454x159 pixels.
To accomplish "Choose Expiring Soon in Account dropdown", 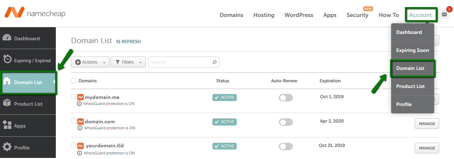I will [x=413, y=50].
